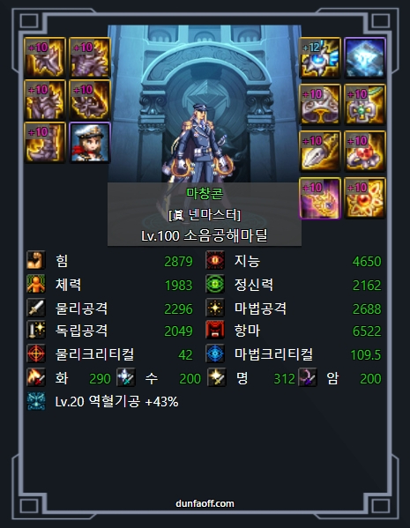Viewport: 410px width, 528px height.
Task: Click the light element (명) icon
Action: coord(217,377)
